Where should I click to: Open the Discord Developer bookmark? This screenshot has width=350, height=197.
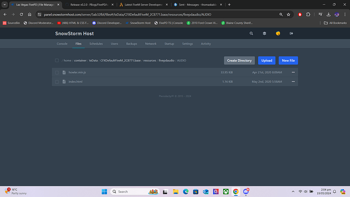pyautogui.click(x=107, y=23)
